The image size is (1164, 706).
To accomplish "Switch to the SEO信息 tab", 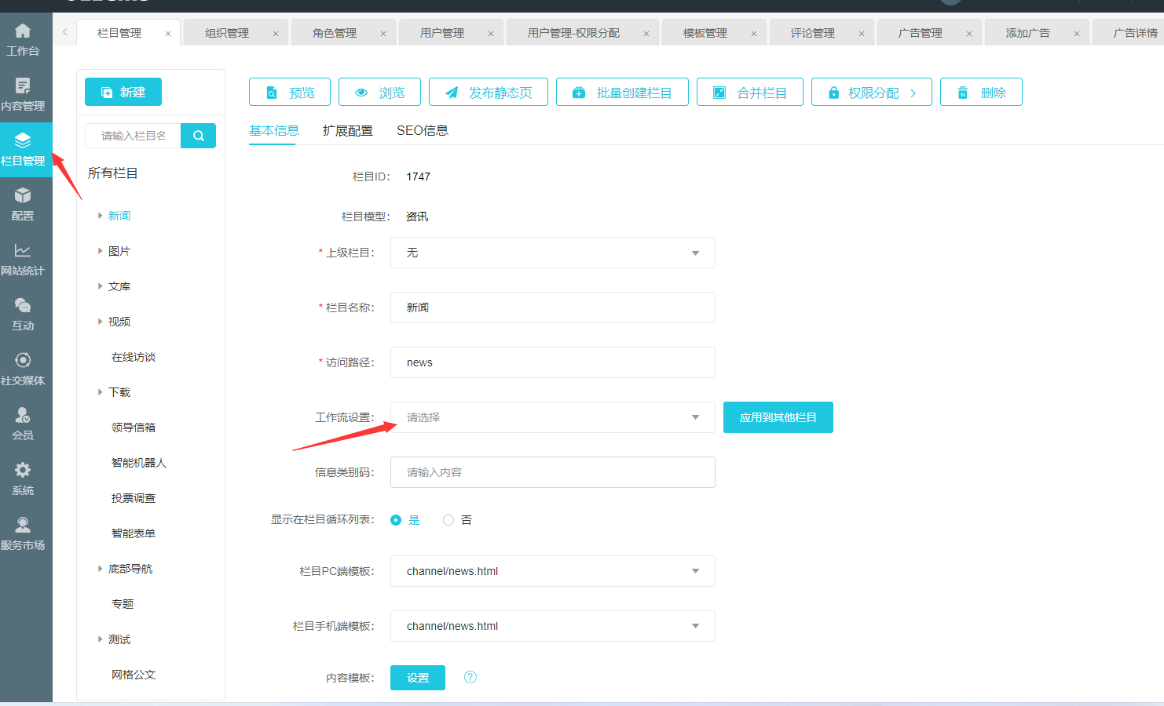I will tap(423, 130).
